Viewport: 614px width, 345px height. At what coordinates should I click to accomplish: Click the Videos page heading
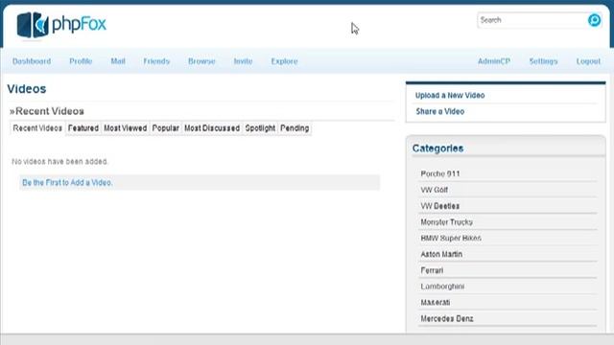point(27,89)
